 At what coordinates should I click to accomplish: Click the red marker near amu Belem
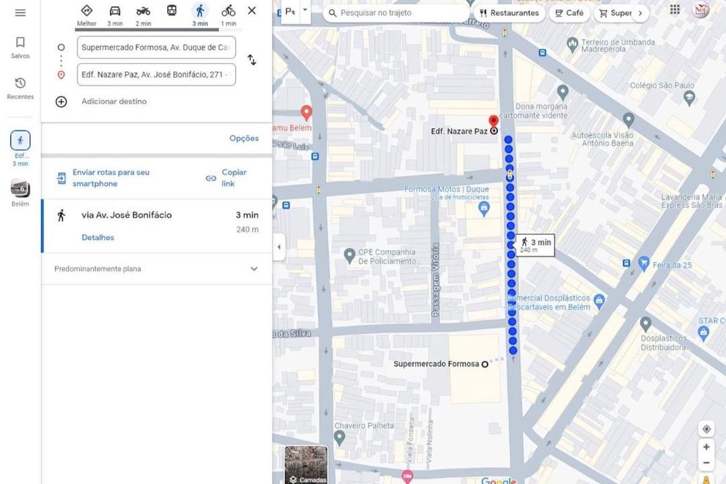click(306, 112)
